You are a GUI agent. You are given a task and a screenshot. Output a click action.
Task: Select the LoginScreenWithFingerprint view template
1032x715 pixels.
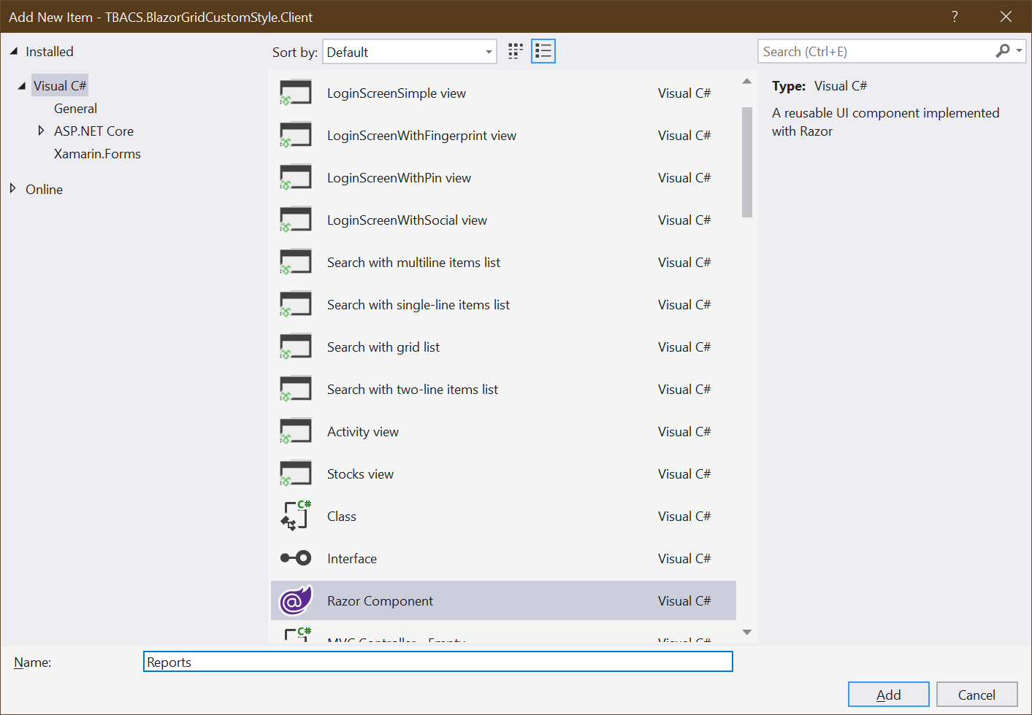421,135
